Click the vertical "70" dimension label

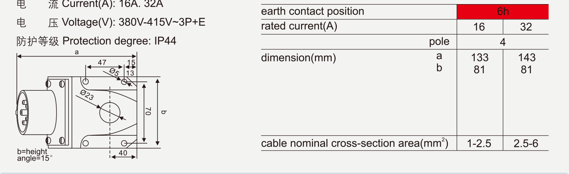[148, 111]
